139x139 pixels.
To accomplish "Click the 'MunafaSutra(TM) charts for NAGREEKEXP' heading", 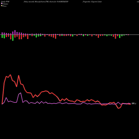I will click(52, 2).
